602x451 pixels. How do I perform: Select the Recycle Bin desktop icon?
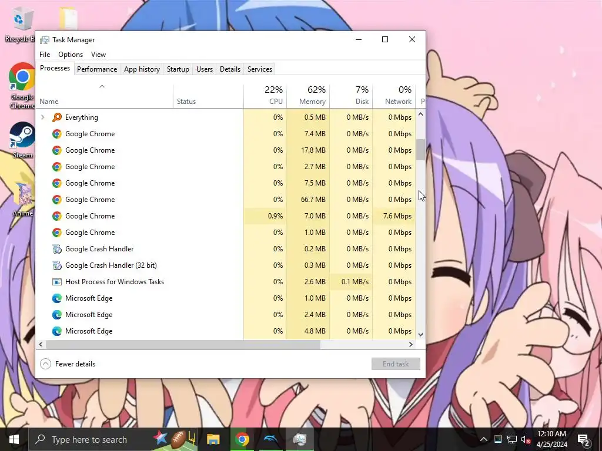[19, 26]
